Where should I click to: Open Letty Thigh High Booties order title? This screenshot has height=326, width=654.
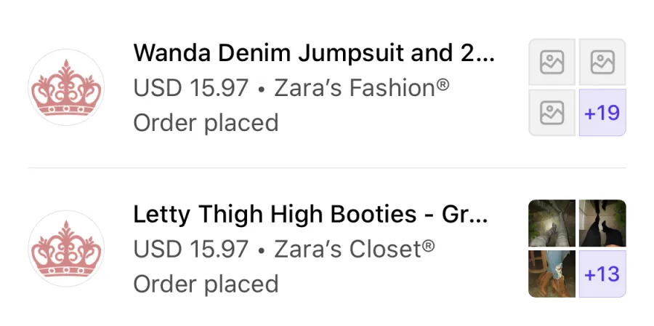310,214
